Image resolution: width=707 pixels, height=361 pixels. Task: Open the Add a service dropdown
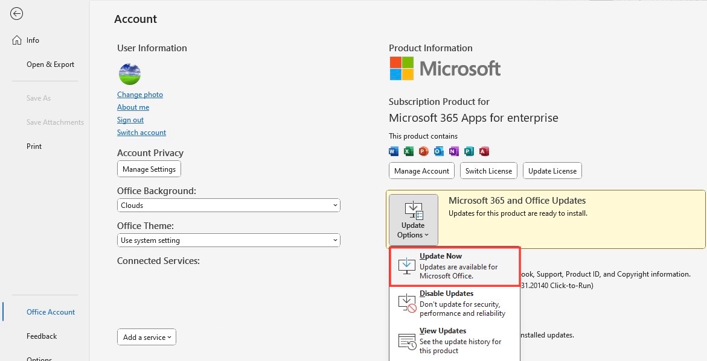point(147,337)
